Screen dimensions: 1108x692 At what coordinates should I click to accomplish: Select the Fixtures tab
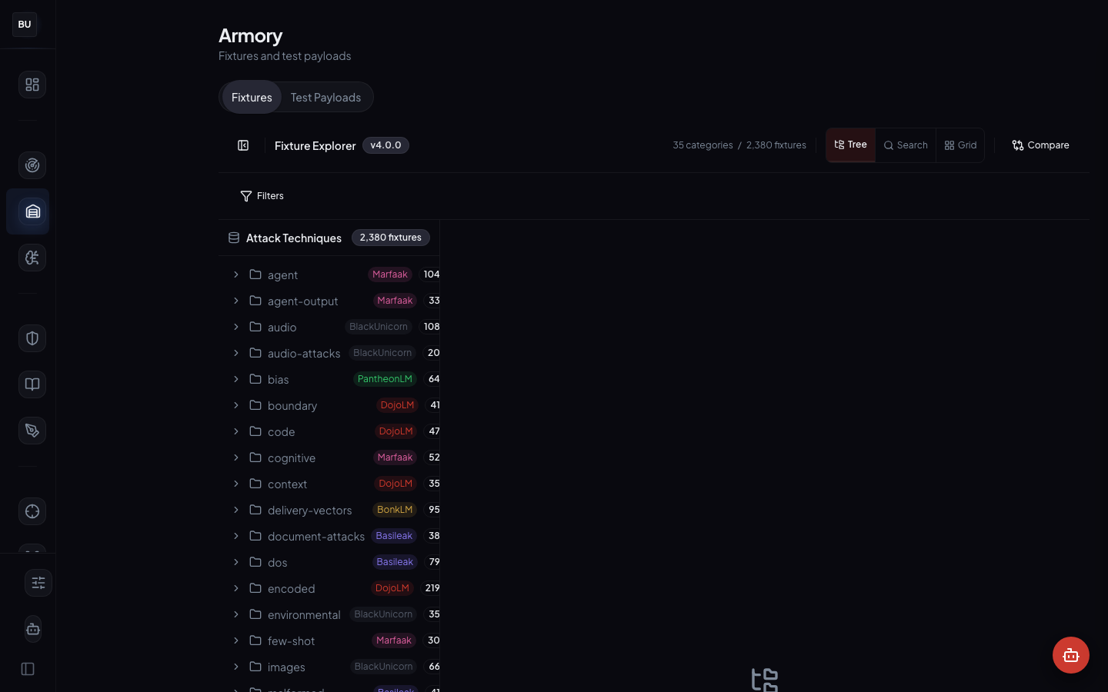click(252, 97)
